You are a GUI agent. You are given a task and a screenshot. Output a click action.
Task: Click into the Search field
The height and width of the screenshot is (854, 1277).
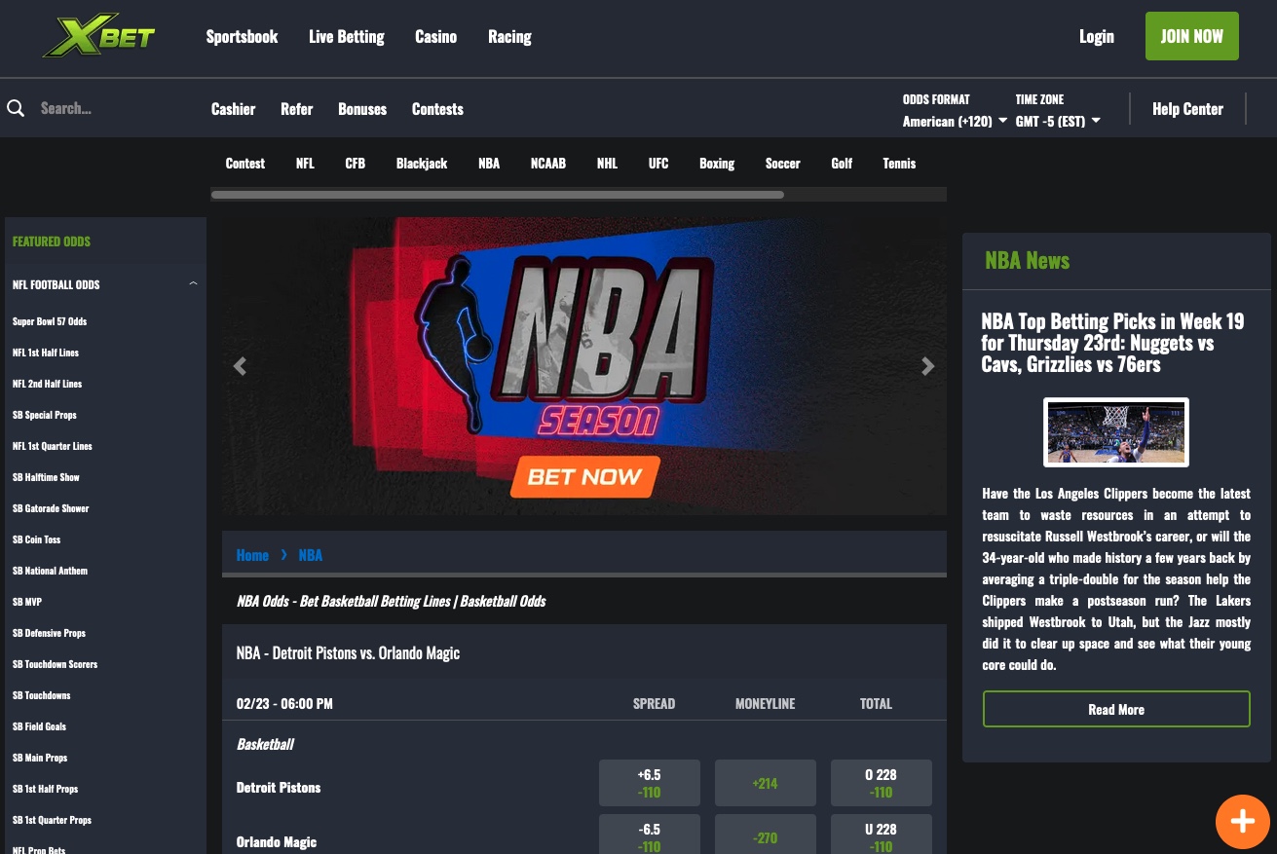(107, 108)
